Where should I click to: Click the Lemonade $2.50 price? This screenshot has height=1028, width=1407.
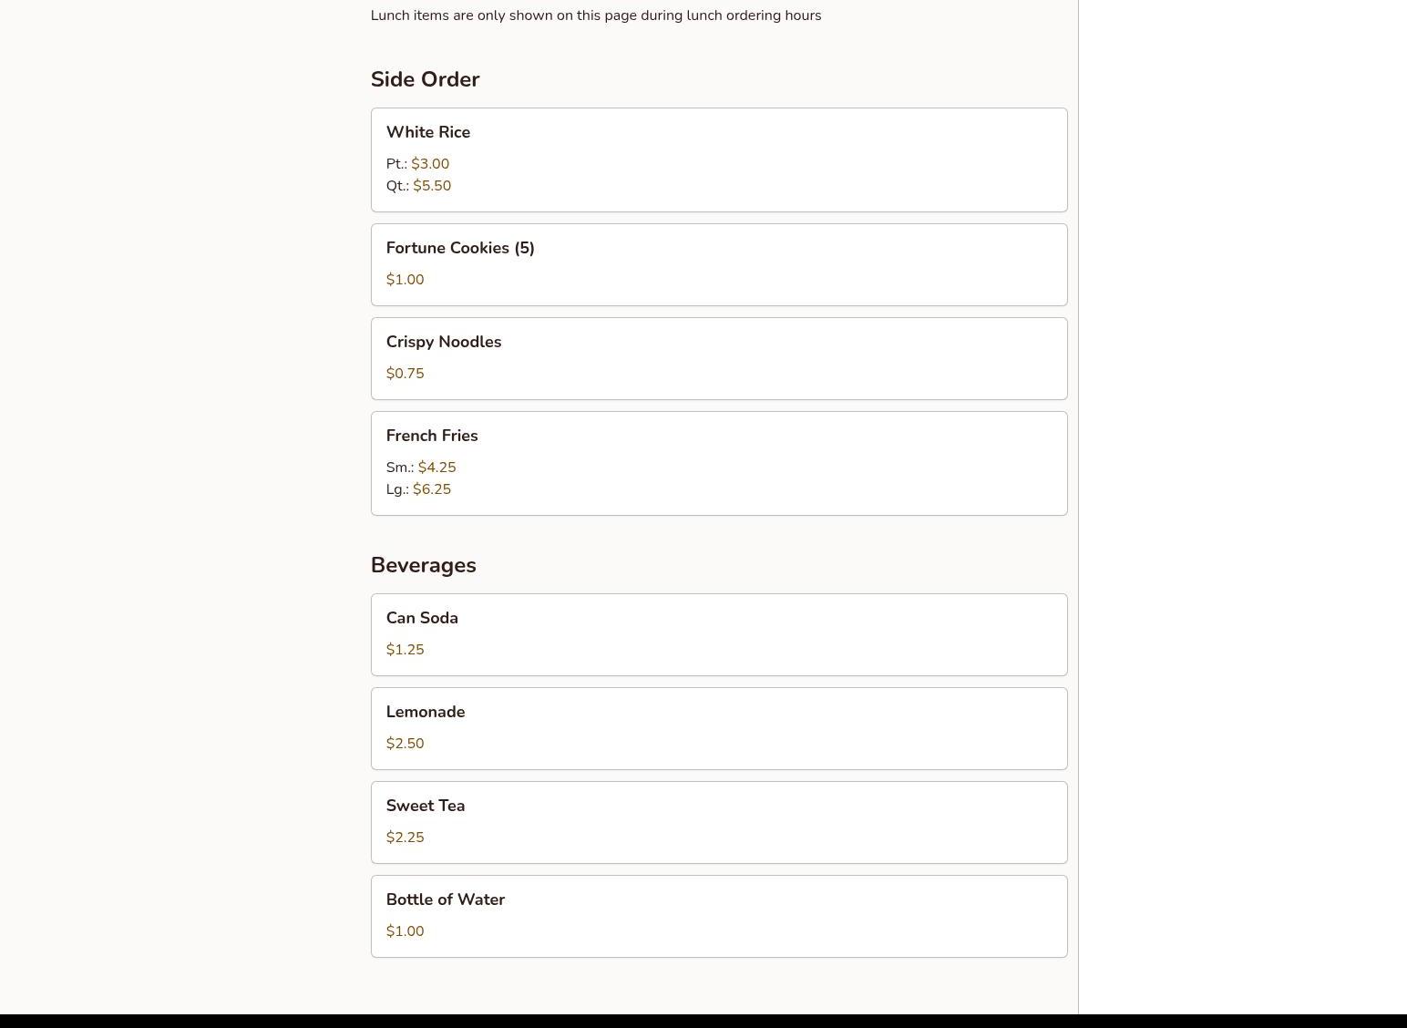point(405,744)
